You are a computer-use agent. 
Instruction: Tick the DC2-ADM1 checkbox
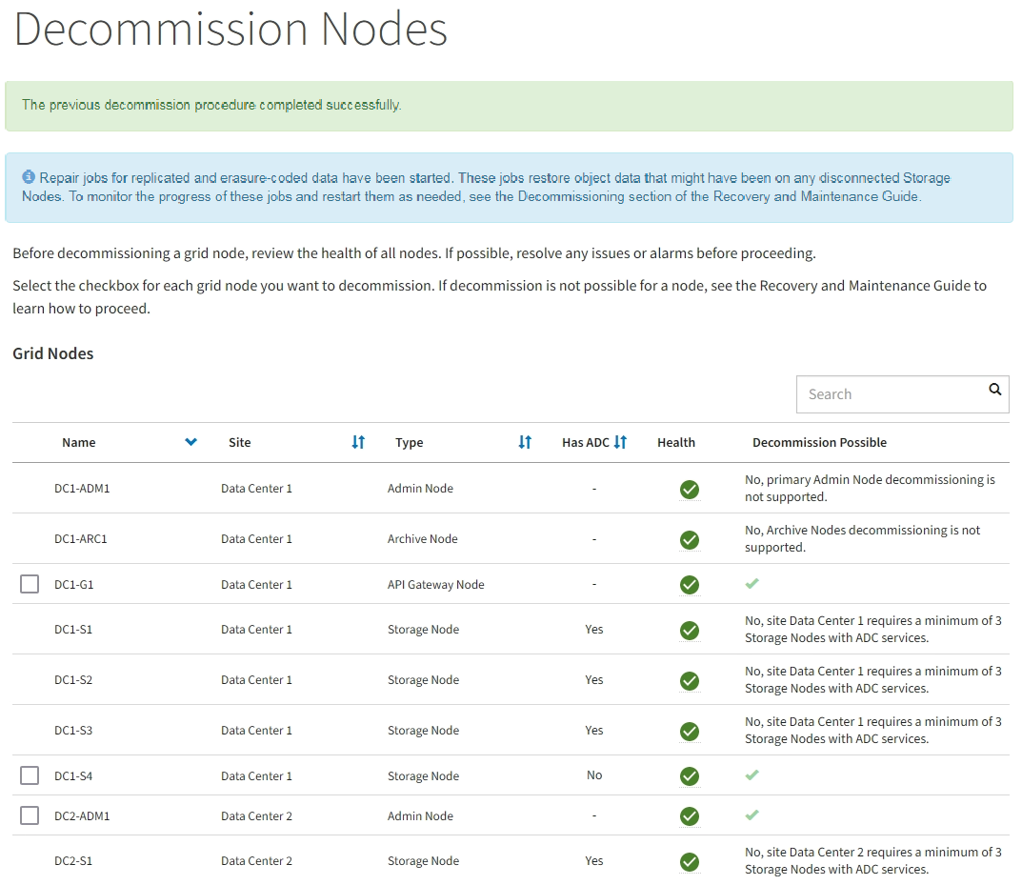(x=30, y=815)
